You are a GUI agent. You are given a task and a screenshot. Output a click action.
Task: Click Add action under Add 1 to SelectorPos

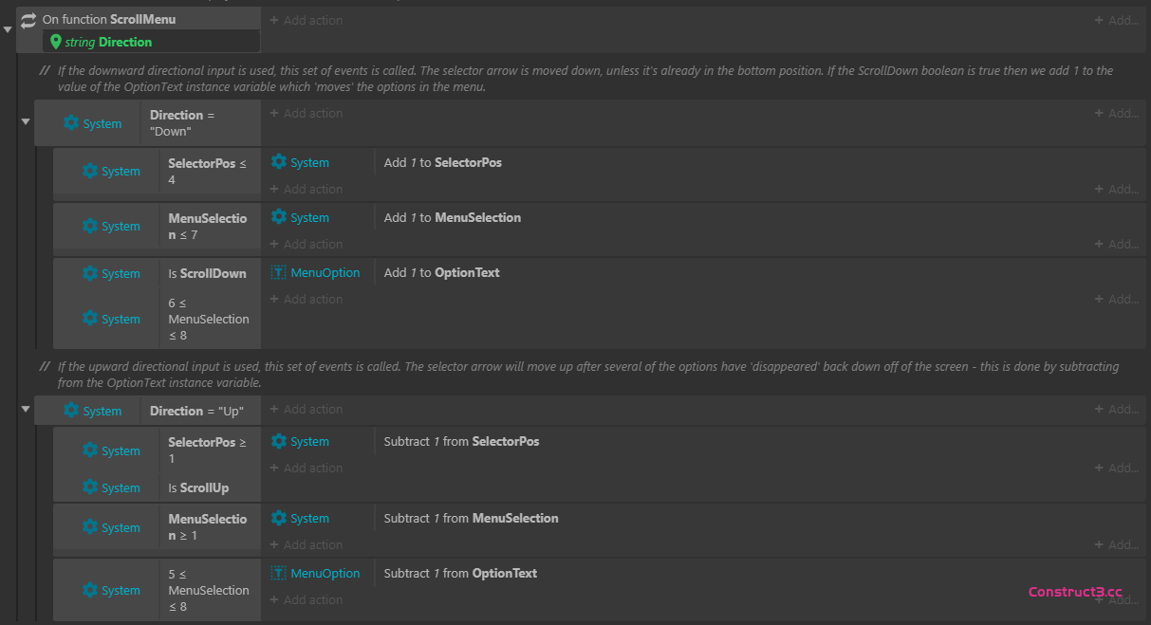coord(312,189)
